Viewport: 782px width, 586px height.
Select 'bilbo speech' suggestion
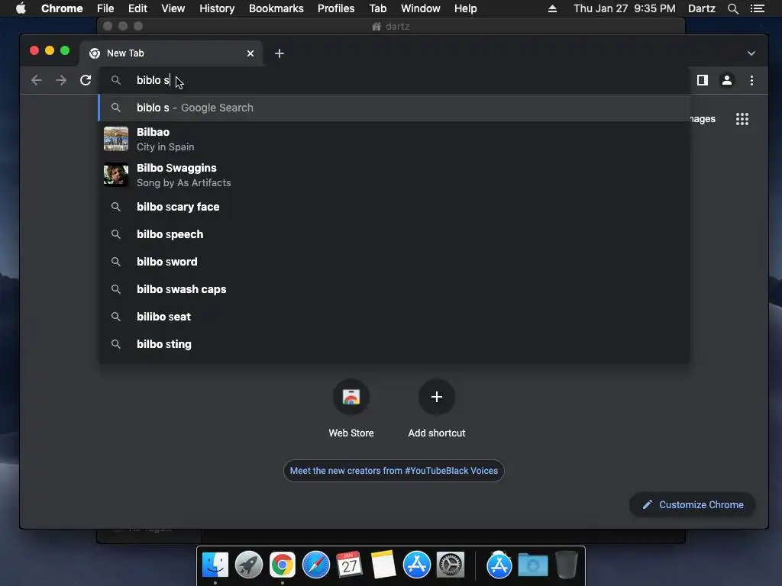point(394,234)
